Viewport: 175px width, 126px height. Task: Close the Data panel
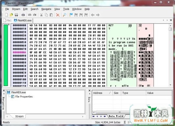[x=89, y=90]
